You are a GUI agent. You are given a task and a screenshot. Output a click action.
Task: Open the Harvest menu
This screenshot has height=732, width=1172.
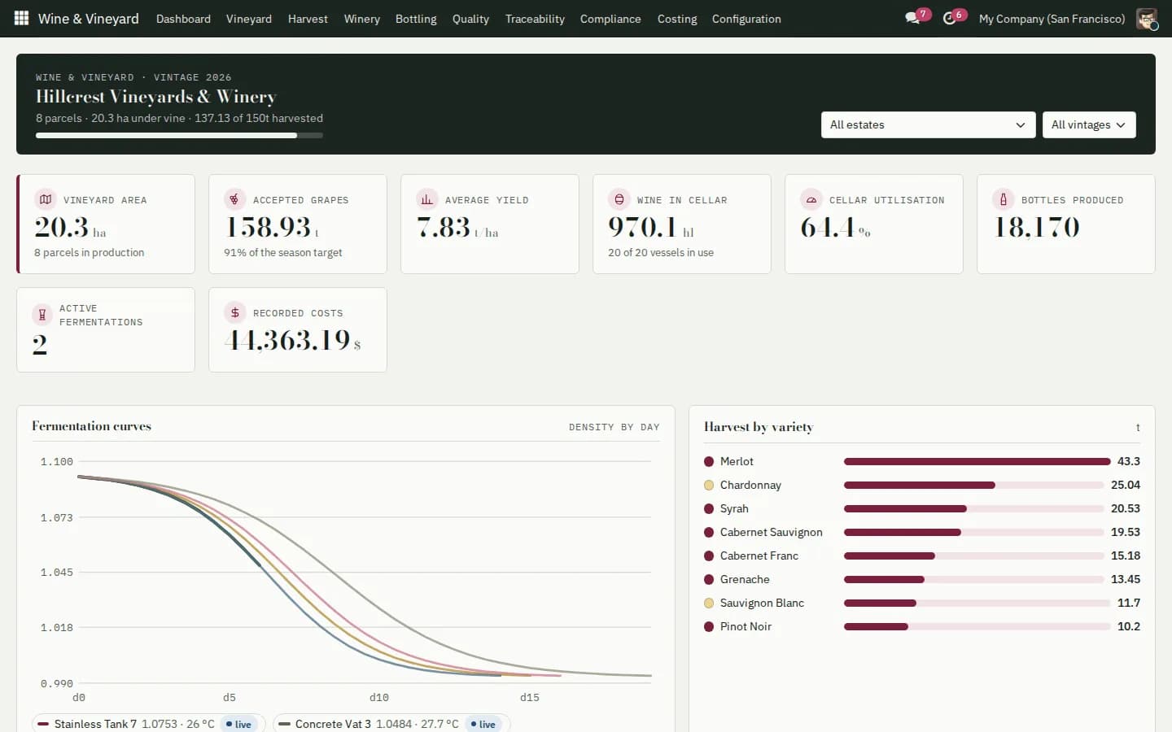(308, 18)
